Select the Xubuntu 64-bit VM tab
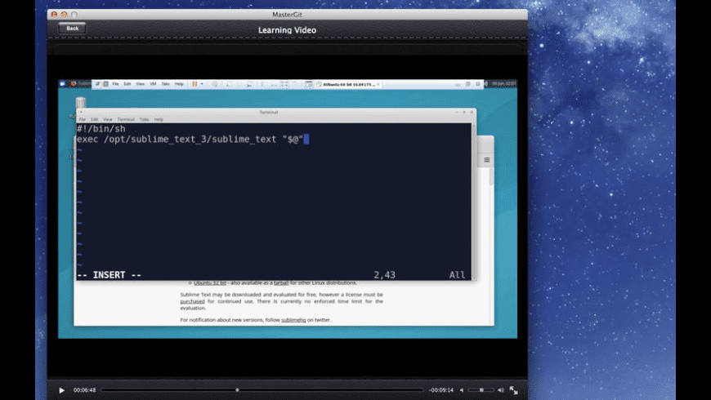The image size is (711, 400). tap(348, 84)
